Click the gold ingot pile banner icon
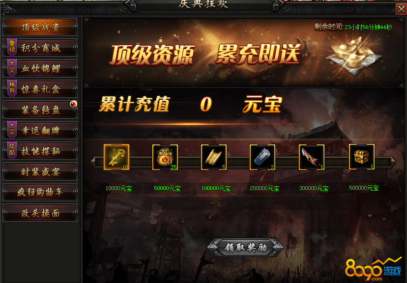 (354, 55)
